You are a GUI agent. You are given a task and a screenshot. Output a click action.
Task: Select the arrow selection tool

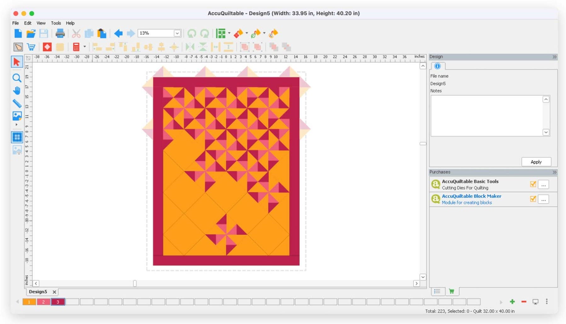[x=17, y=62]
